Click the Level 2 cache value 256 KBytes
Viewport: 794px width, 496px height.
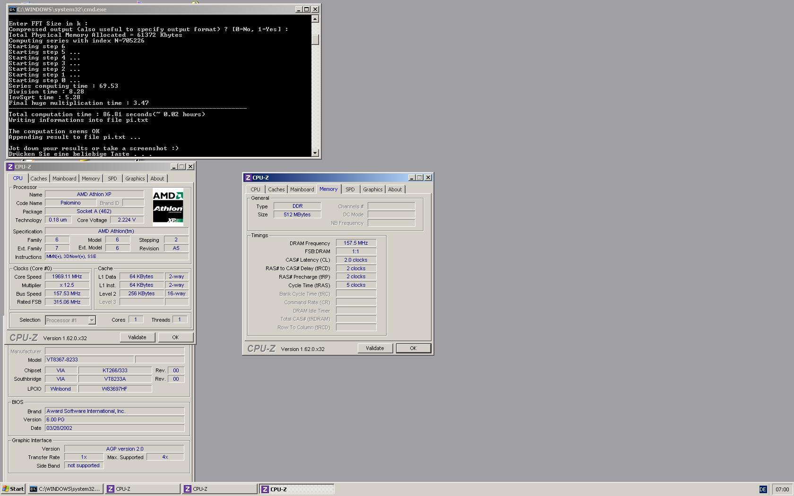coord(141,294)
